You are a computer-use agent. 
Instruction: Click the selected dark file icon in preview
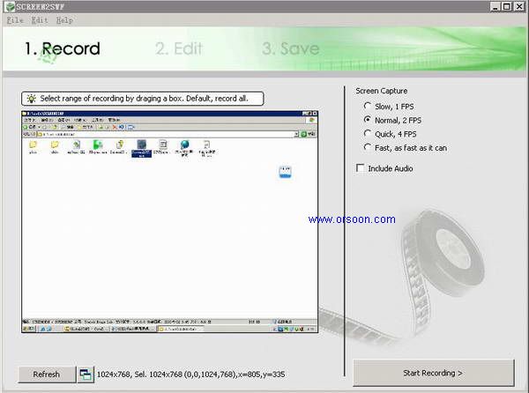point(140,145)
